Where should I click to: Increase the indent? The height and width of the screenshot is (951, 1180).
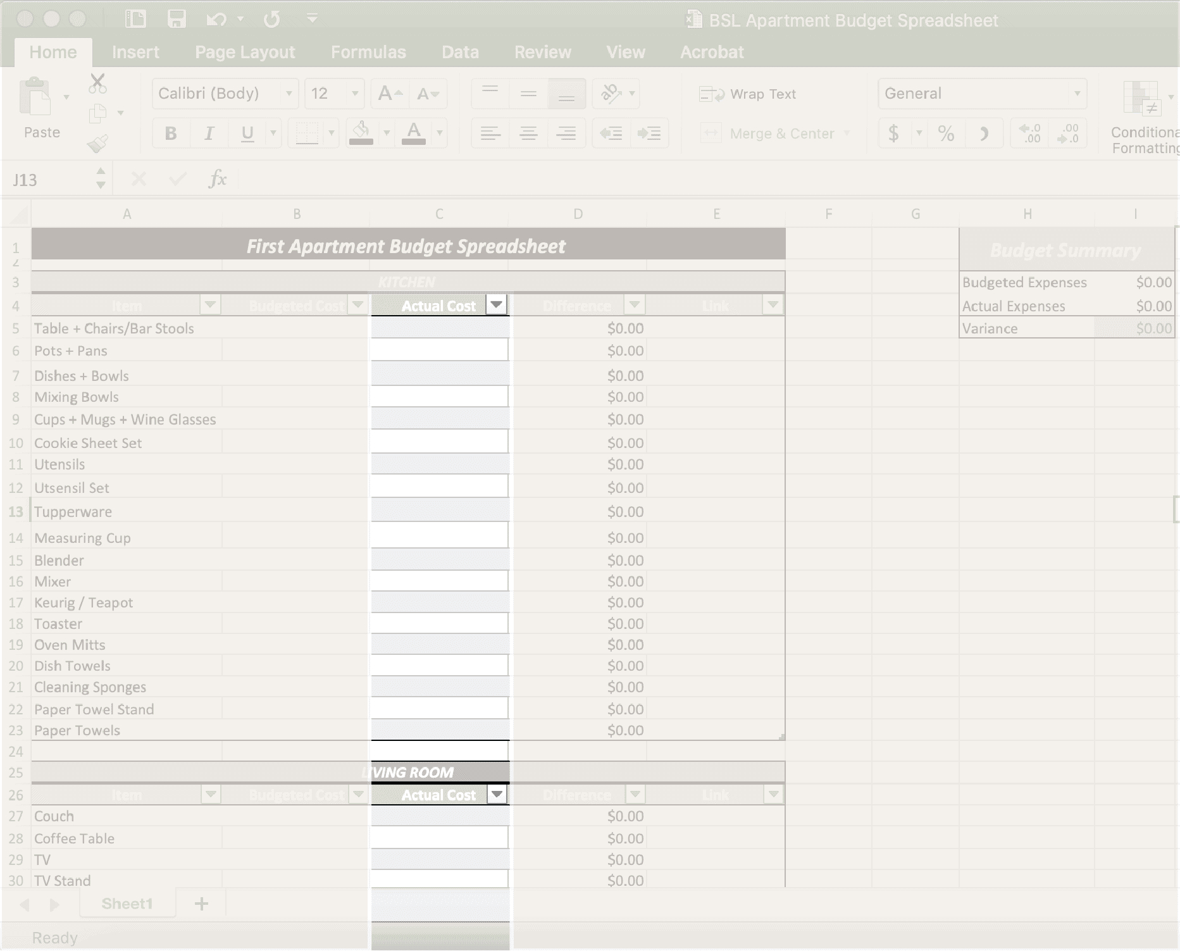click(x=649, y=134)
